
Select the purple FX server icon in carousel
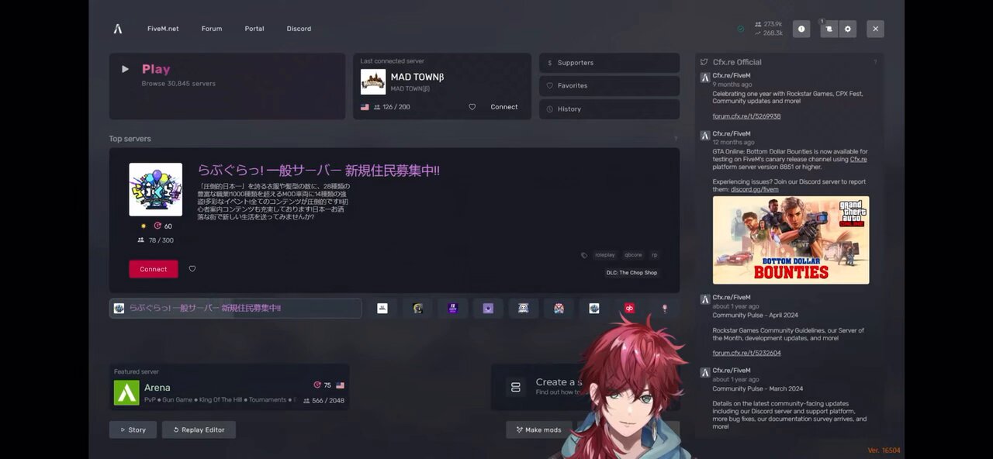[x=453, y=309]
